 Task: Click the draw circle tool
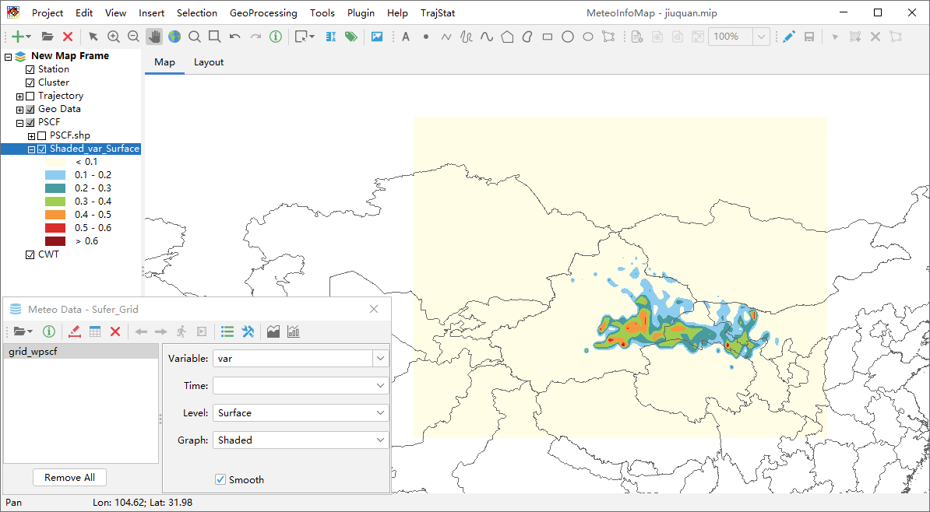pos(568,37)
